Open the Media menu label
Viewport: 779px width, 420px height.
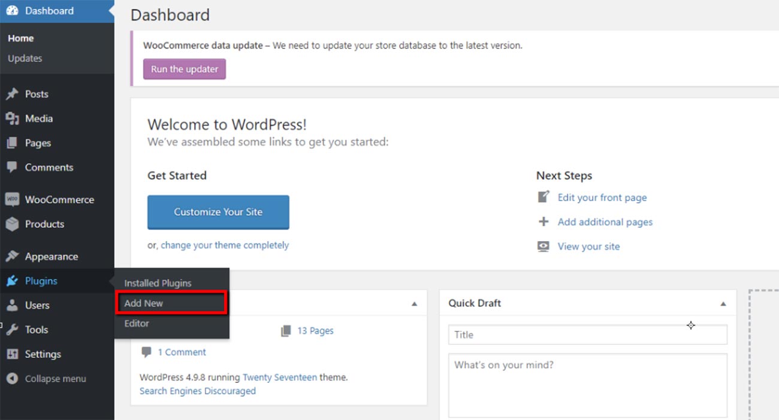pyautogui.click(x=39, y=118)
